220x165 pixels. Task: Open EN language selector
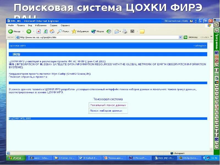(x=176, y=21)
